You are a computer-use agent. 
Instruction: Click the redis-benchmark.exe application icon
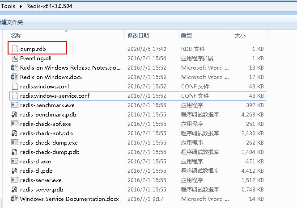15,105
